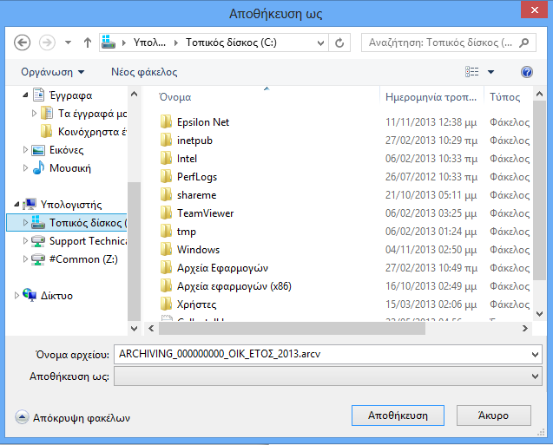The width and height of the screenshot is (553, 445).
Task: Open recent locations dropdown arrow
Action: [x=68, y=43]
